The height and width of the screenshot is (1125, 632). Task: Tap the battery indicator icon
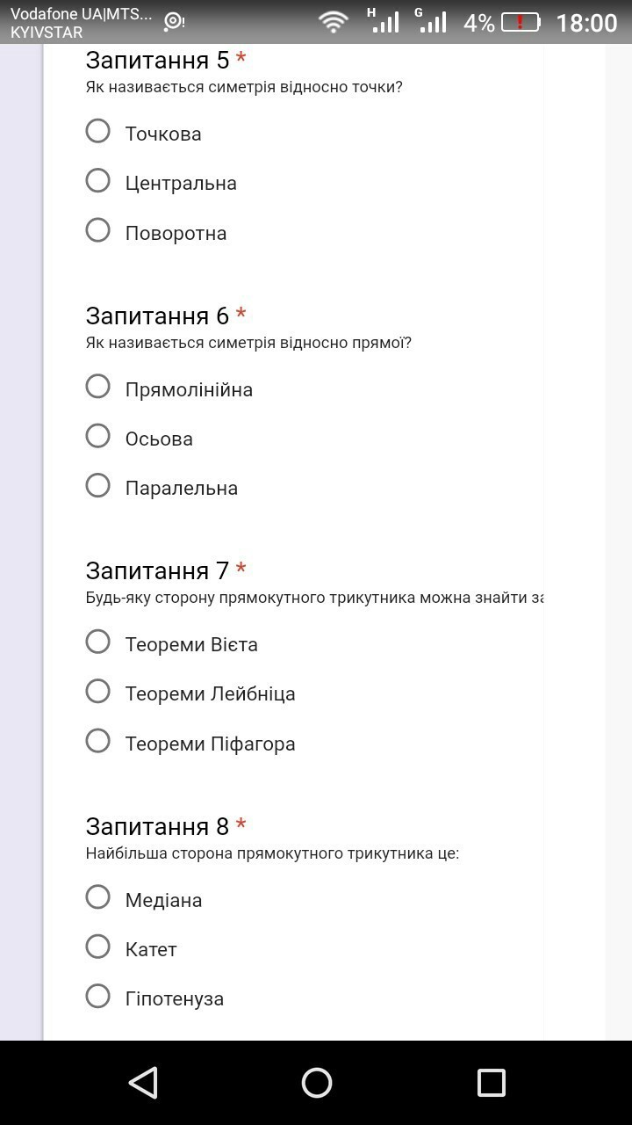click(x=521, y=22)
